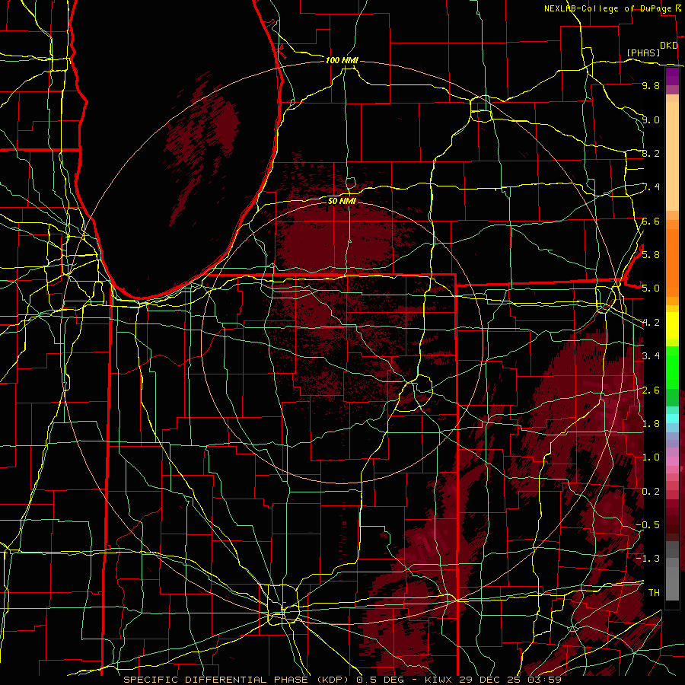Click the 0.2 value on color scale
Image resolution: width=685 pixels, height=685 pixels.
pos(651,492)
